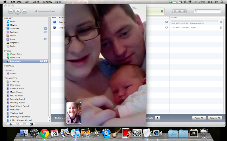
Task: Click the Resume All button
Action: pos(215,118)
